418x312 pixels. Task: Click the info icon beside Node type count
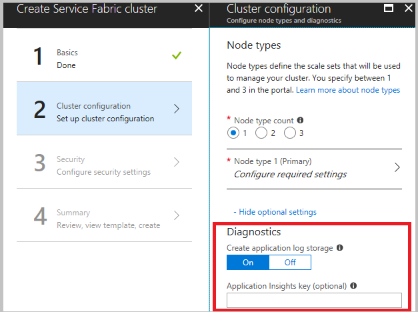tap(300, 121)
